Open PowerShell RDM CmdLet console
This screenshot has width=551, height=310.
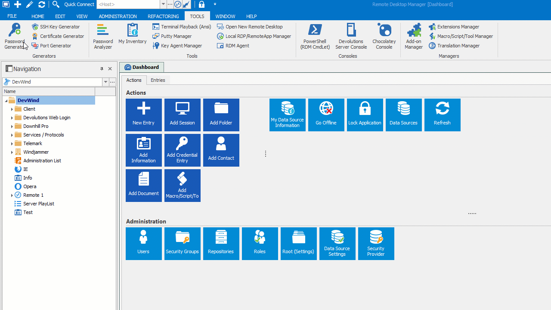tap(315, 37)
